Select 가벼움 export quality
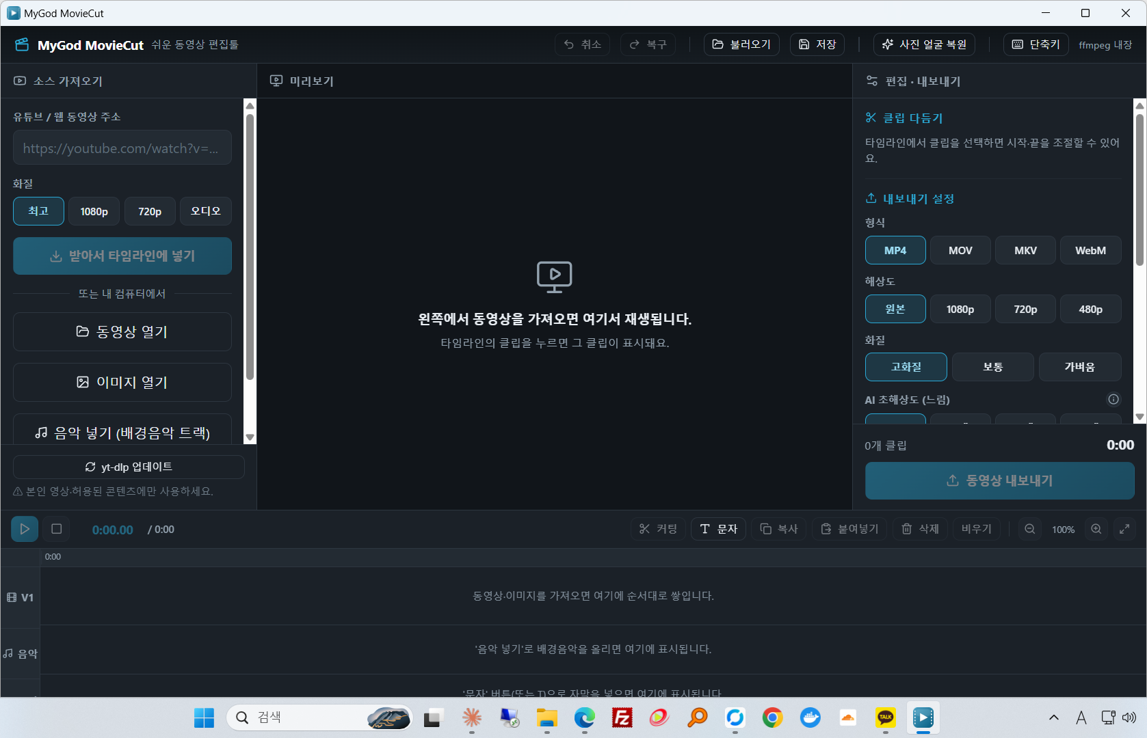 1080,367
